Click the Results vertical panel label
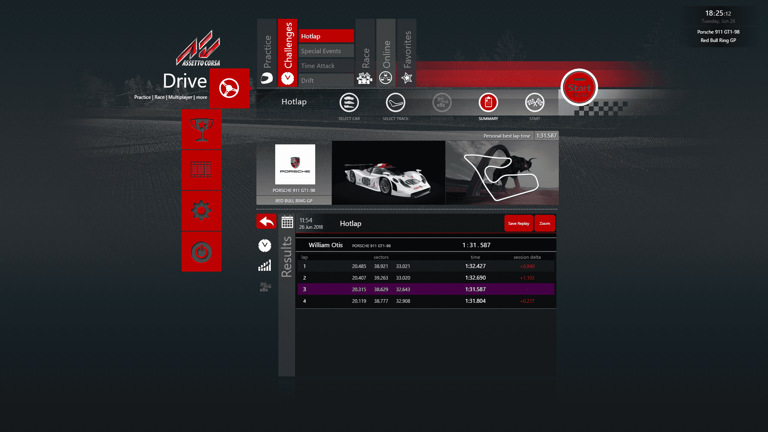The height and width of the screenshot is (432, 768). coord(286,257)
